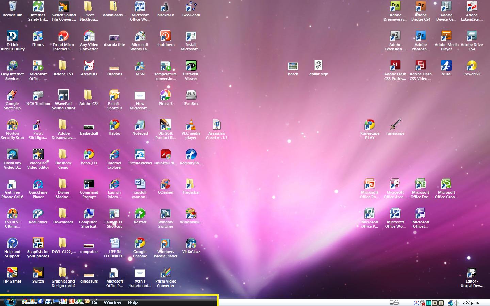Launch Adobe Flash CS3 Professional
490x306 pixels.
(395, 70)
